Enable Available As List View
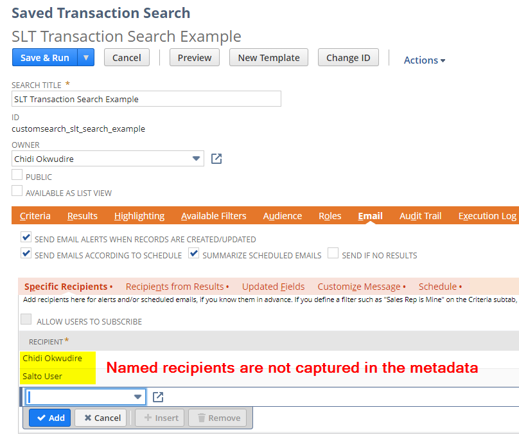 point(16,190)
